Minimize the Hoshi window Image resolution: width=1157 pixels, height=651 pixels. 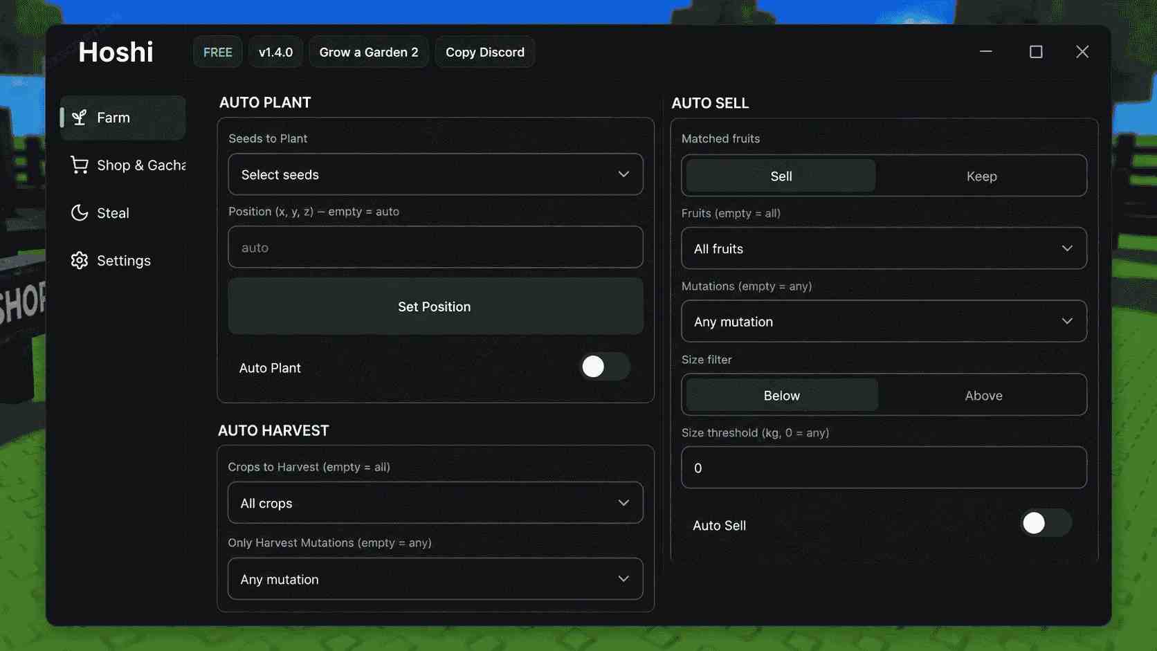pyautogui.click(x=986, y=51)
